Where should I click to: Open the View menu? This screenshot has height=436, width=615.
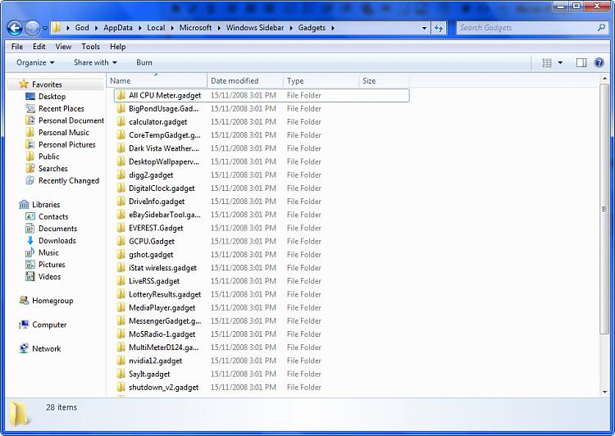pos(63,47)
